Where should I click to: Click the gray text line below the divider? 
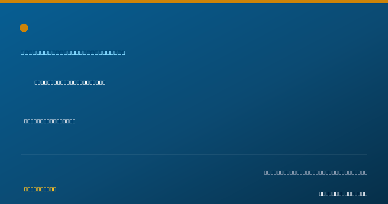(316, 172)
